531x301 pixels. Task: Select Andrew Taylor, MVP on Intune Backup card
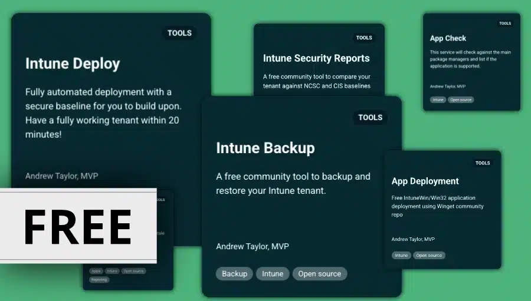[x=253, y=247]
